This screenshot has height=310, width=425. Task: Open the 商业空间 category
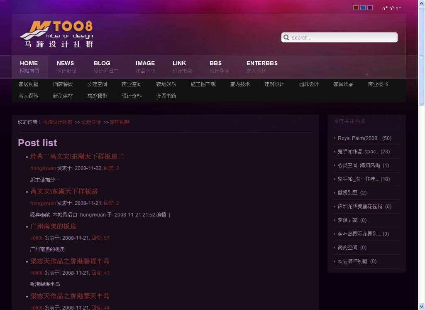[132, 84]
